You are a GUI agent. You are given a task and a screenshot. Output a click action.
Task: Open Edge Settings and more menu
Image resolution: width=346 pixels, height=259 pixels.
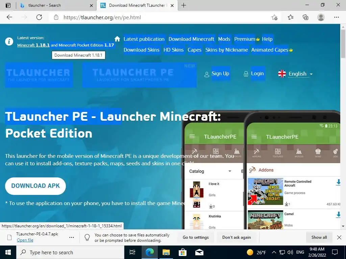point(336,17)
